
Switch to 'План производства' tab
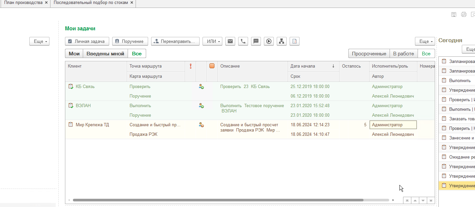tap(23, 3)
